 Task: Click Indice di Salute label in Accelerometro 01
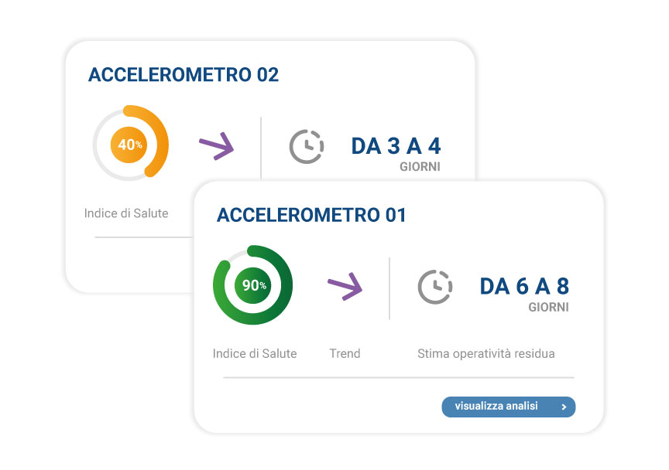255,353
